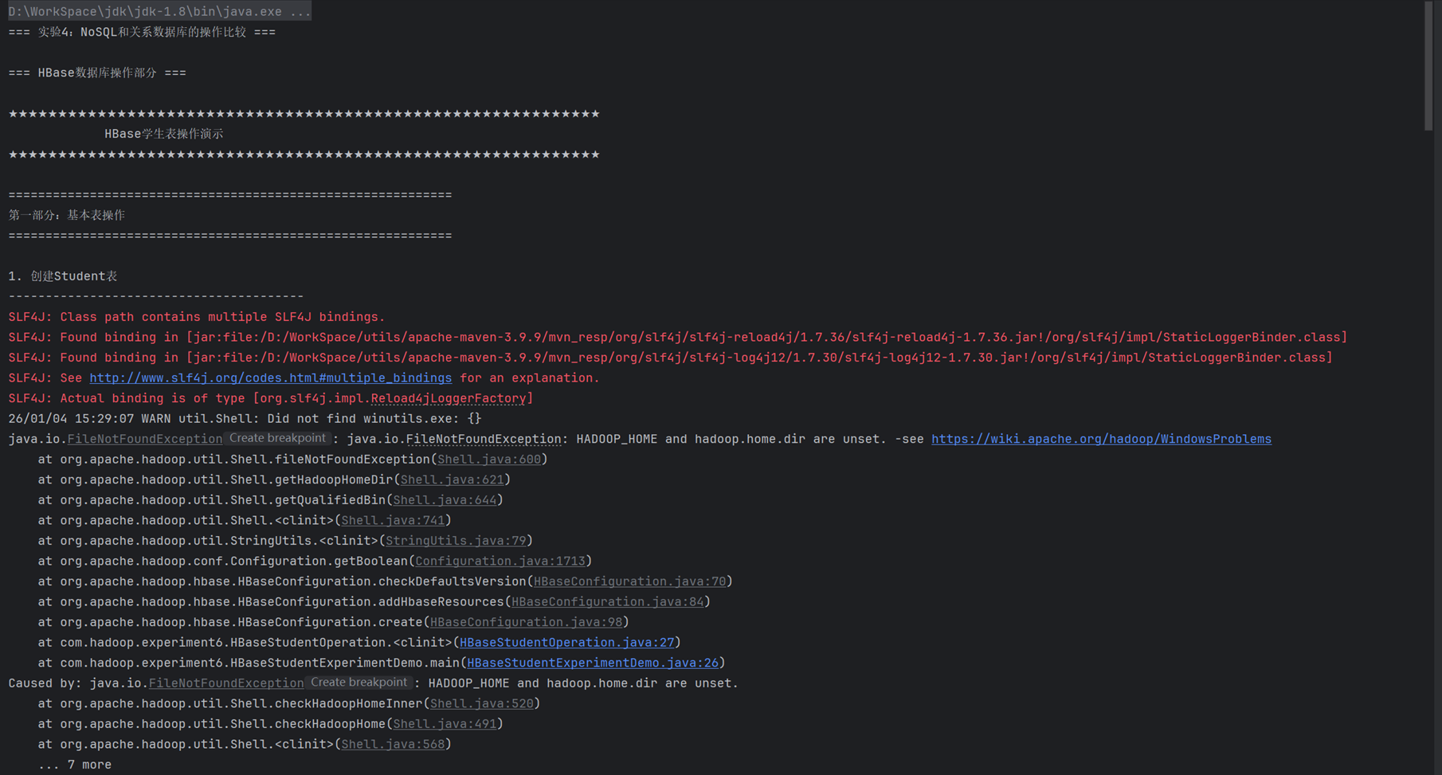Open the Shell.java:600 stack trace link

pyautogui.click(x=489, y=460)
